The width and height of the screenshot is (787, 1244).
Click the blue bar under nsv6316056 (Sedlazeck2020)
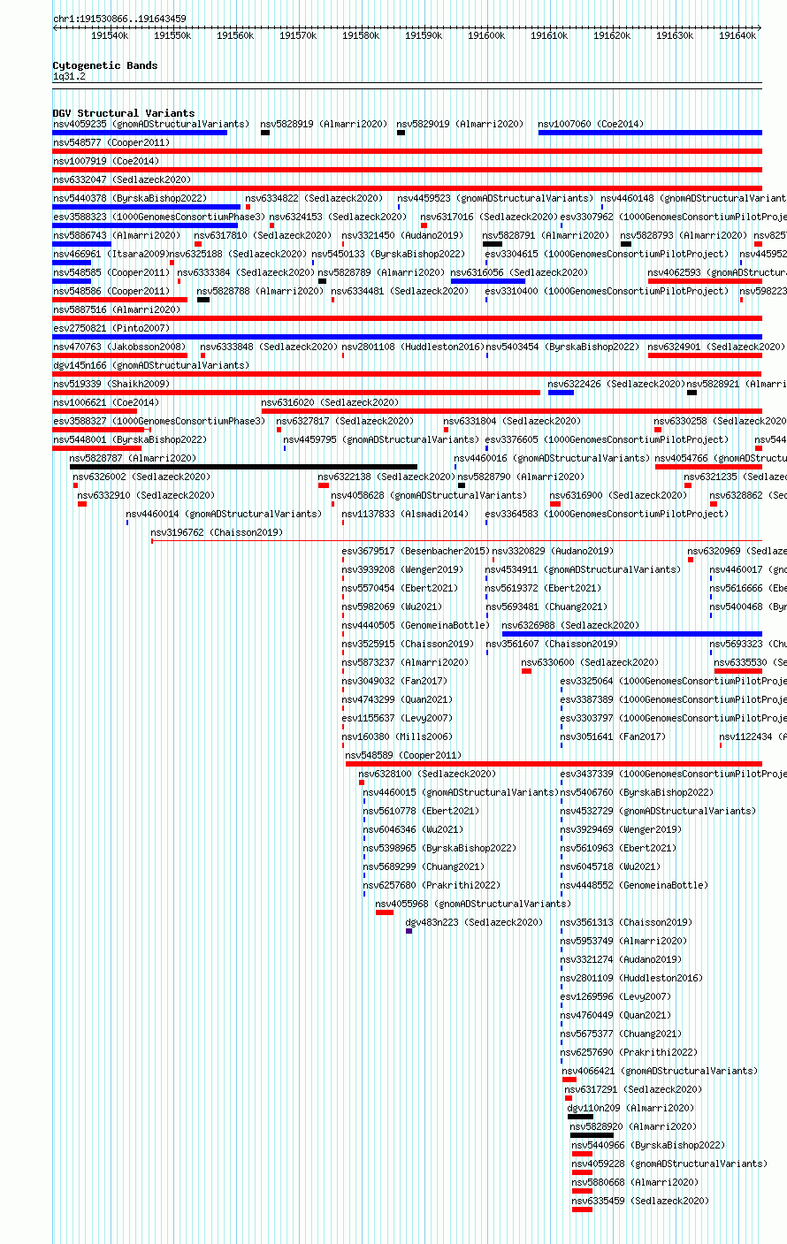point(488,281)
